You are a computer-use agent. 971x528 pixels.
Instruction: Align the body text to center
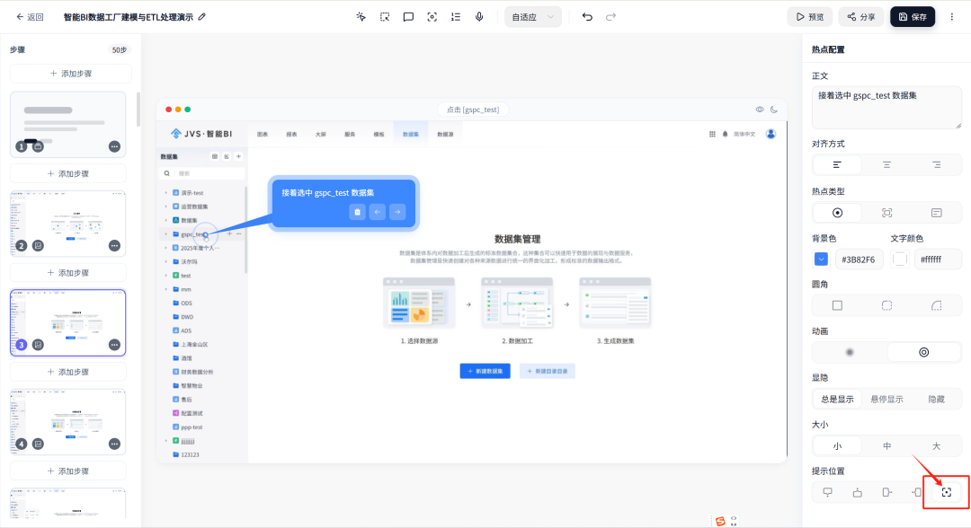pos(886,165)
